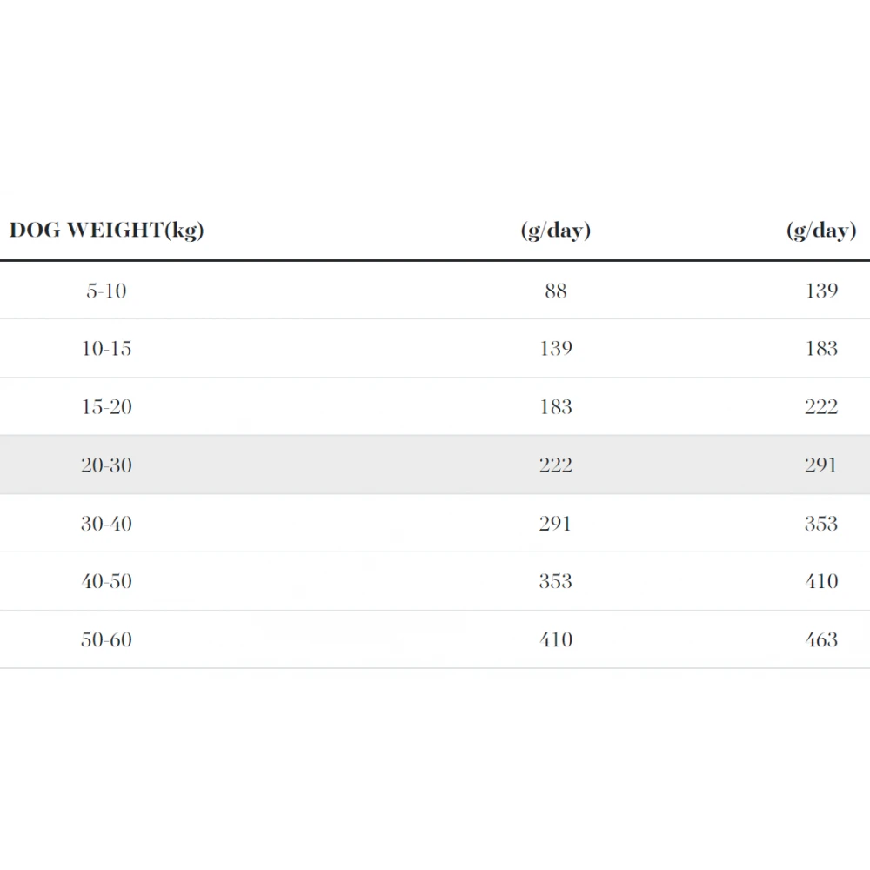
Task: Click 291 in the 20-30 row
Action: [820, 465]
